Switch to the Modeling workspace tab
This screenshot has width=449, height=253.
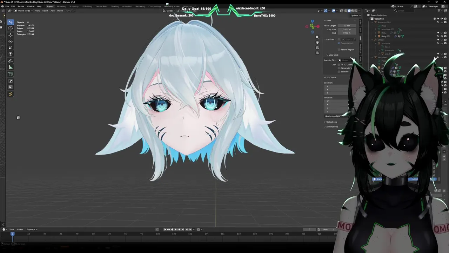point(61,6)
